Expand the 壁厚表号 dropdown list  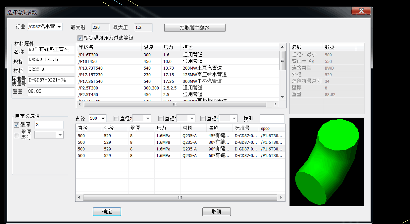(60, 135)
